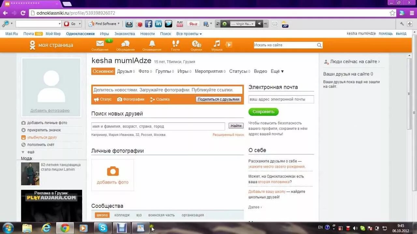Open the Музыка music note icon
The width and height of the screenshot is (417, 234).
[217, 45]
